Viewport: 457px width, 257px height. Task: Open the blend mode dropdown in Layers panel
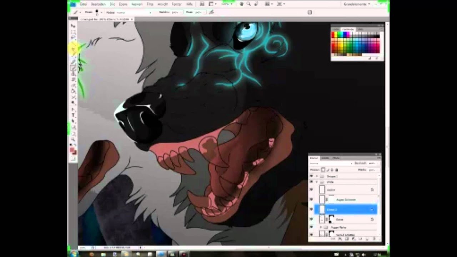(x=331, y=163)
